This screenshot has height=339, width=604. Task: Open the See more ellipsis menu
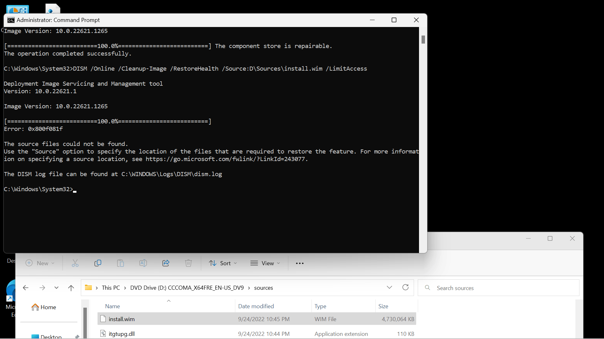point(300,263)
